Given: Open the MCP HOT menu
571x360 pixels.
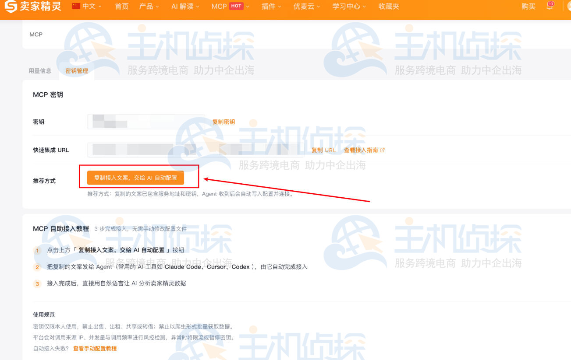Looking at the screenshot, I should tap(231, 7).
